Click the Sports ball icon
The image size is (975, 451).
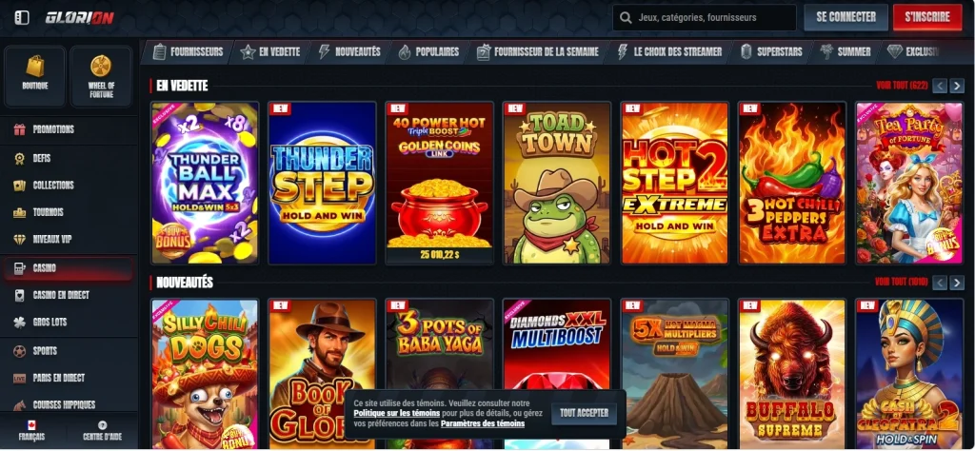click(x=20, y=351)
